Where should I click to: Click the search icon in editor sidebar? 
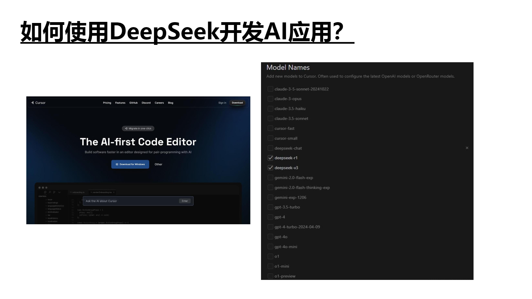[50, 192]
